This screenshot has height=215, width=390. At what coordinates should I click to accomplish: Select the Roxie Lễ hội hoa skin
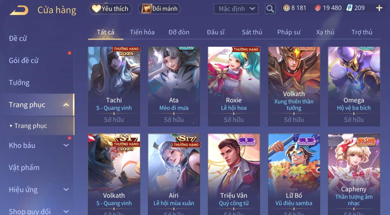point(234,86)
